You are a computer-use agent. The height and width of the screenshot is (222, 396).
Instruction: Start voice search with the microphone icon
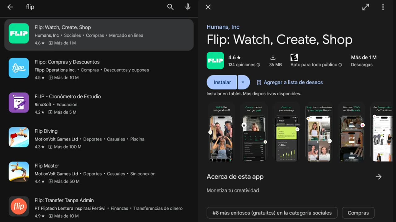(x=188, y=7)
